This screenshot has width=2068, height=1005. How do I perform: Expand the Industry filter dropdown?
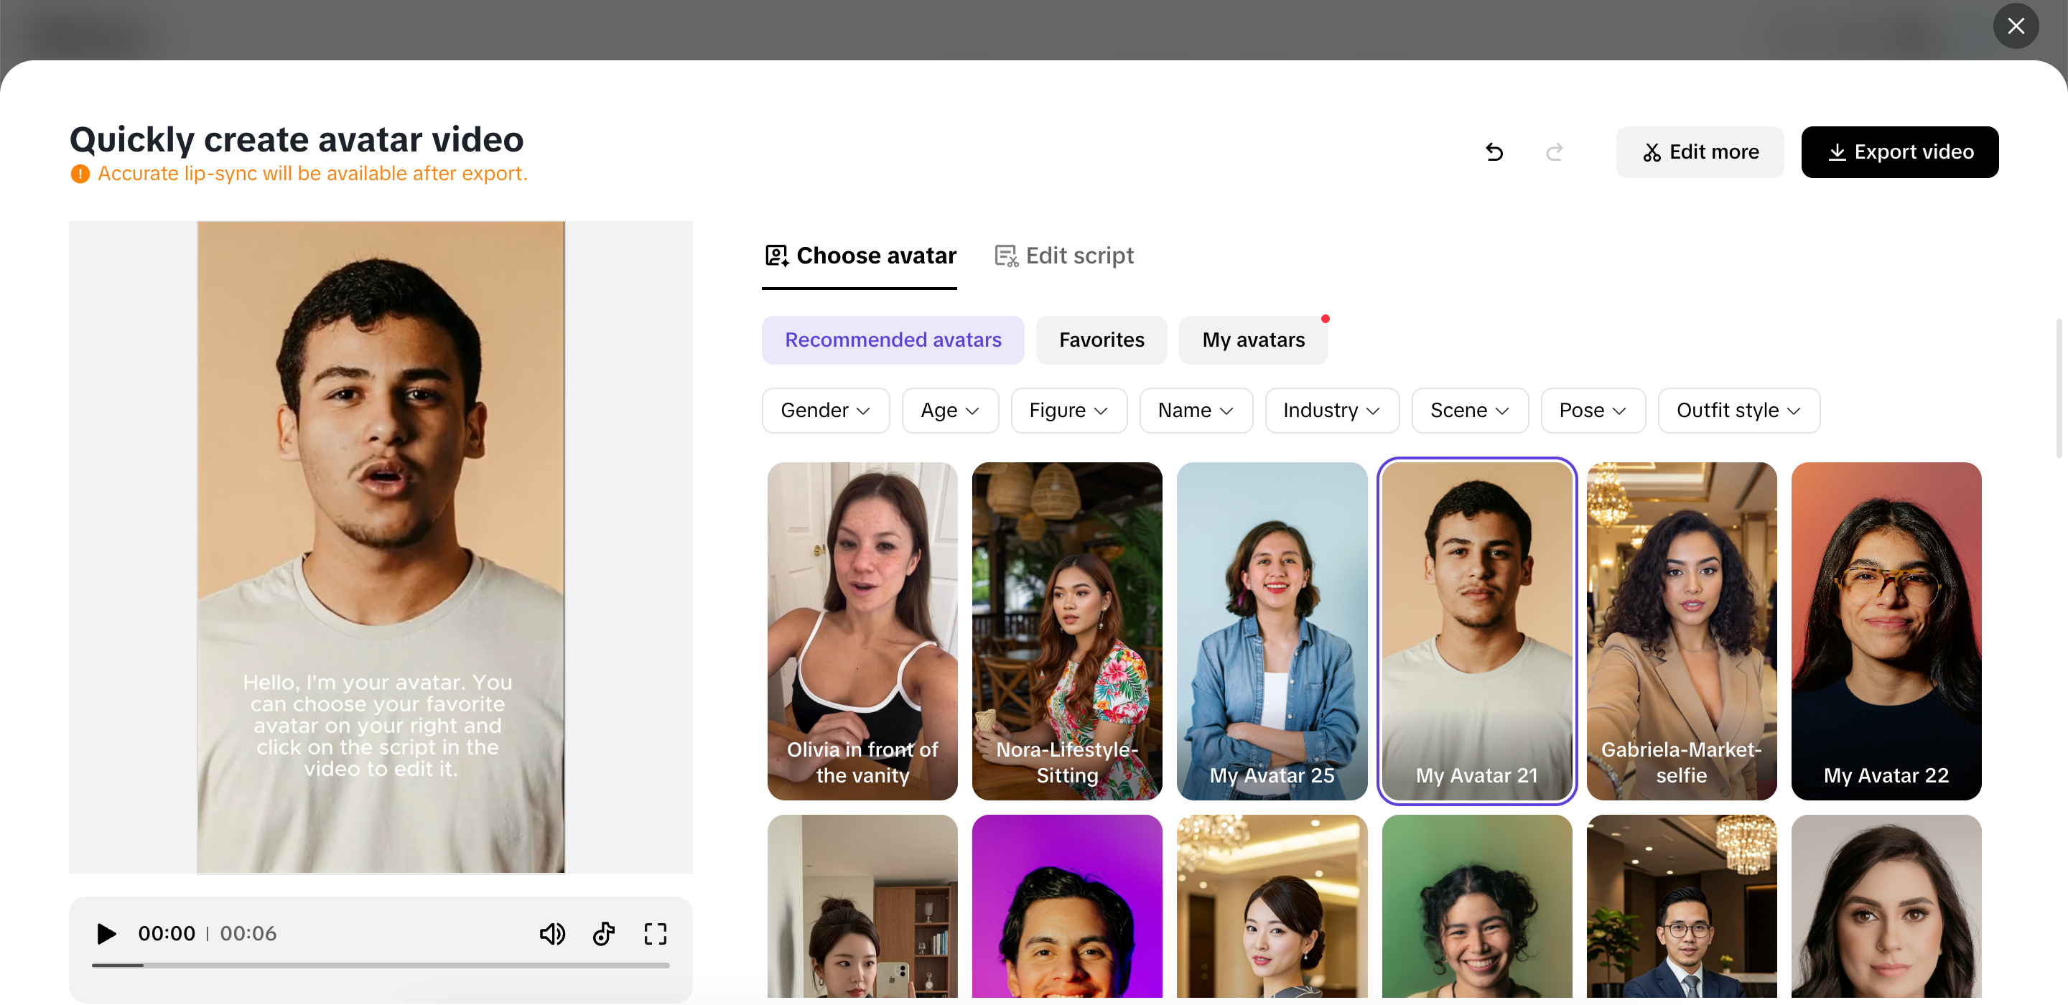tap(1331, 410)
